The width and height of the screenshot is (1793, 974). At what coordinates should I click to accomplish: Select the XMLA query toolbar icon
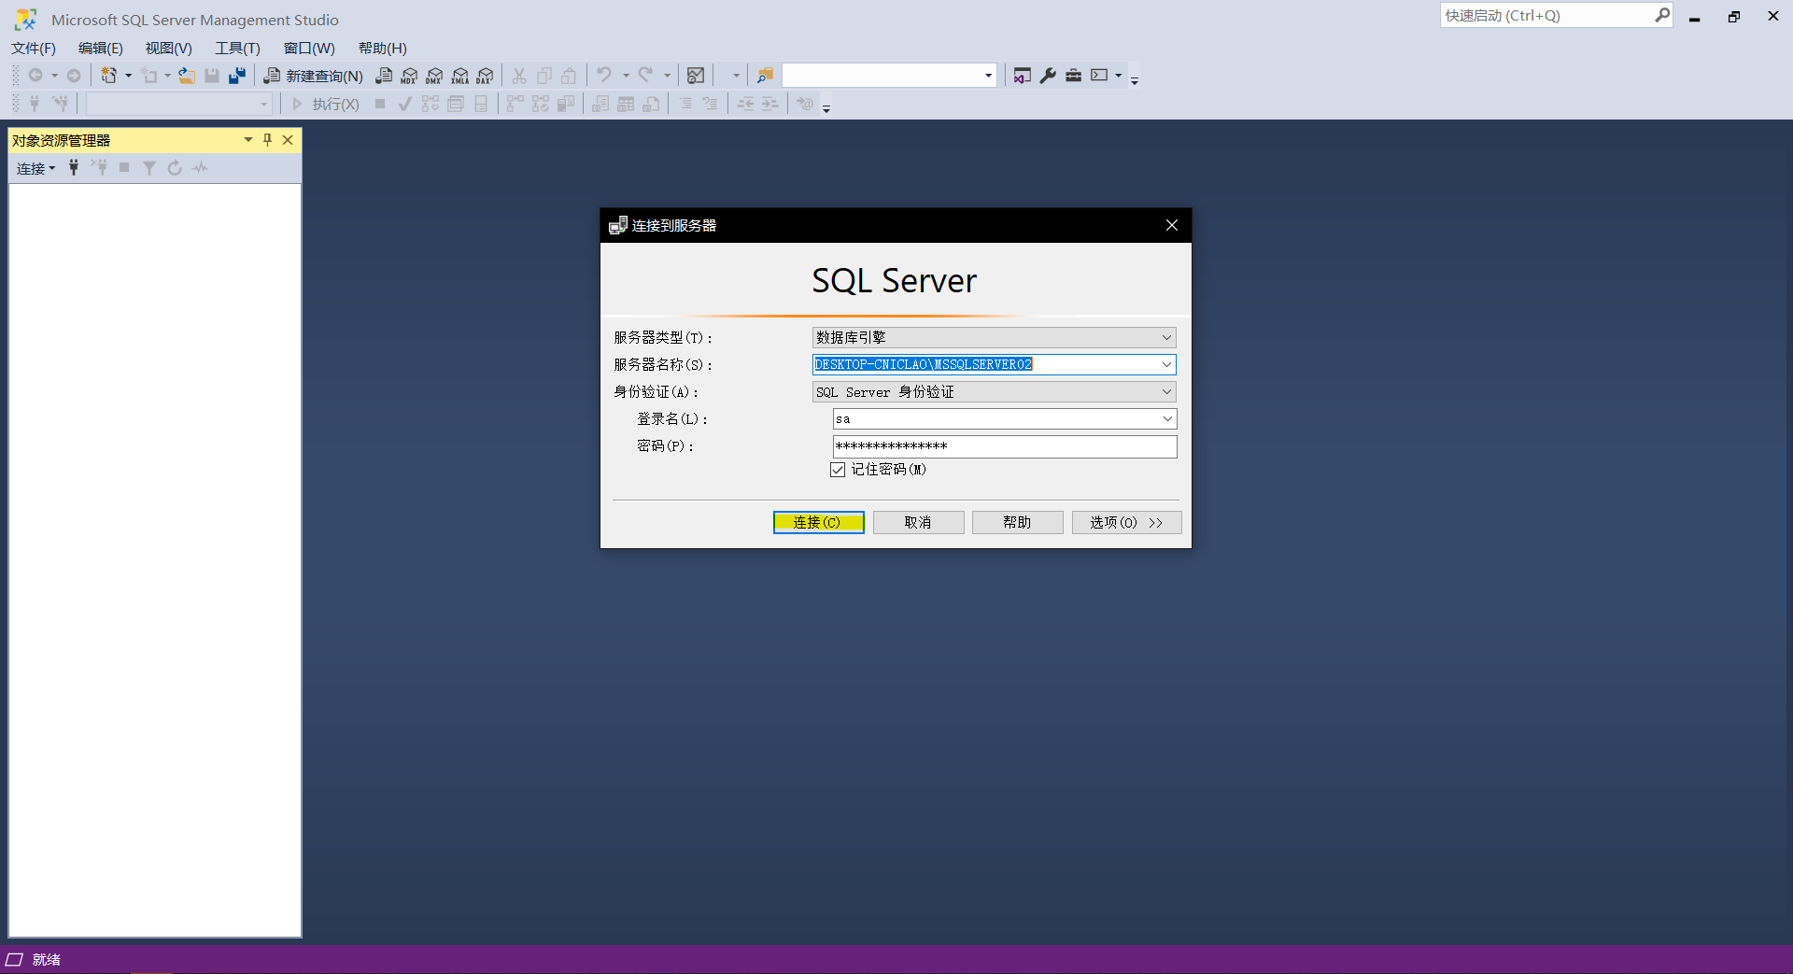coord(459,76)
